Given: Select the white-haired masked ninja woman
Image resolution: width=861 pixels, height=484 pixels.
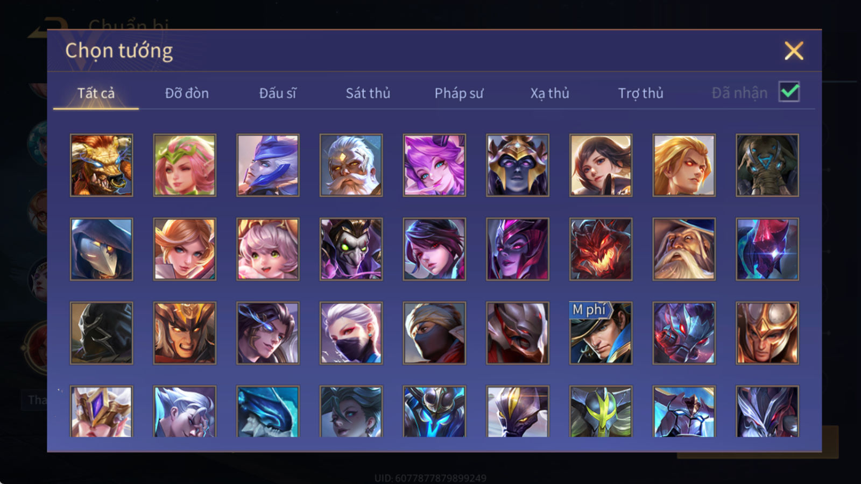Looking at the screenshot, I should [x=351, y=333].
